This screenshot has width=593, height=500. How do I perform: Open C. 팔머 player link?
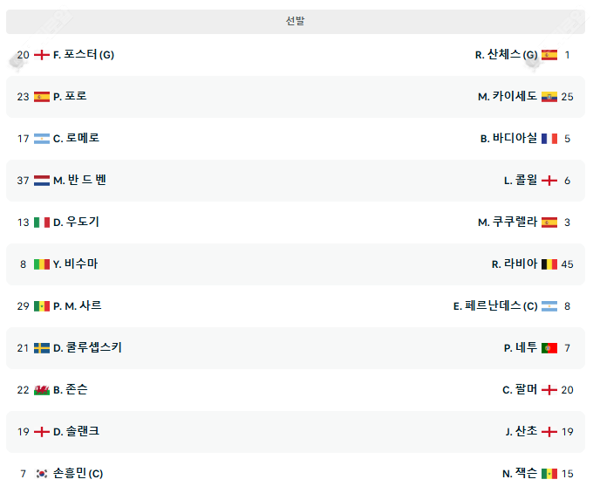point(520,390)
